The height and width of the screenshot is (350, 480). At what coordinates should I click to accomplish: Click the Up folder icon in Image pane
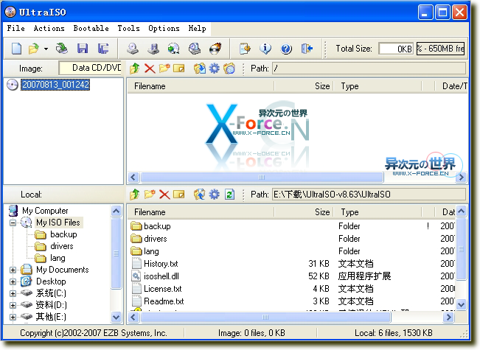135,68
